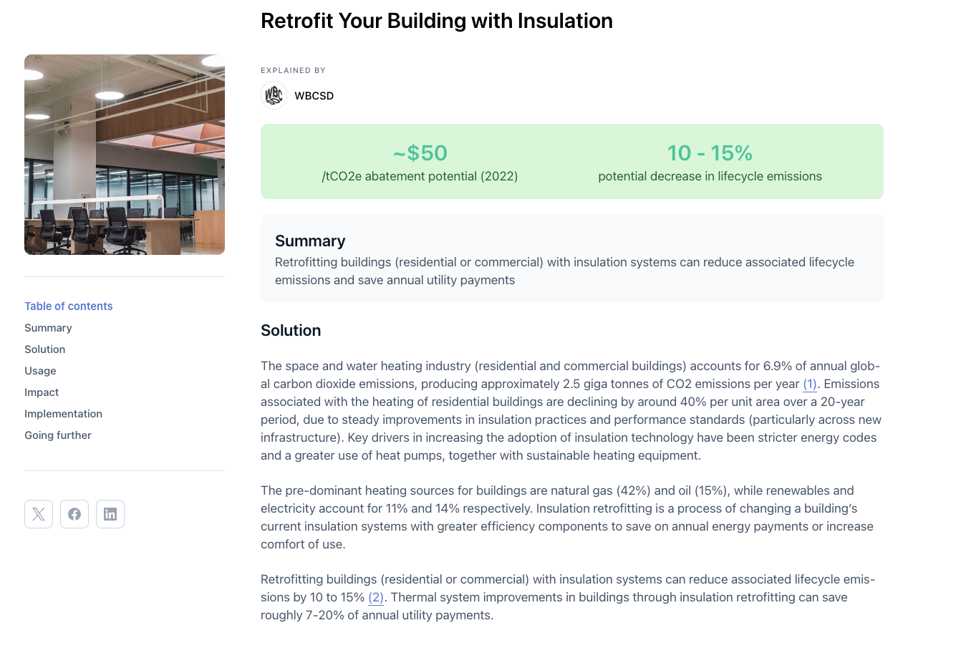
Task: Click the page title Retrofit Your Building
Action: (x=437, y=21)
